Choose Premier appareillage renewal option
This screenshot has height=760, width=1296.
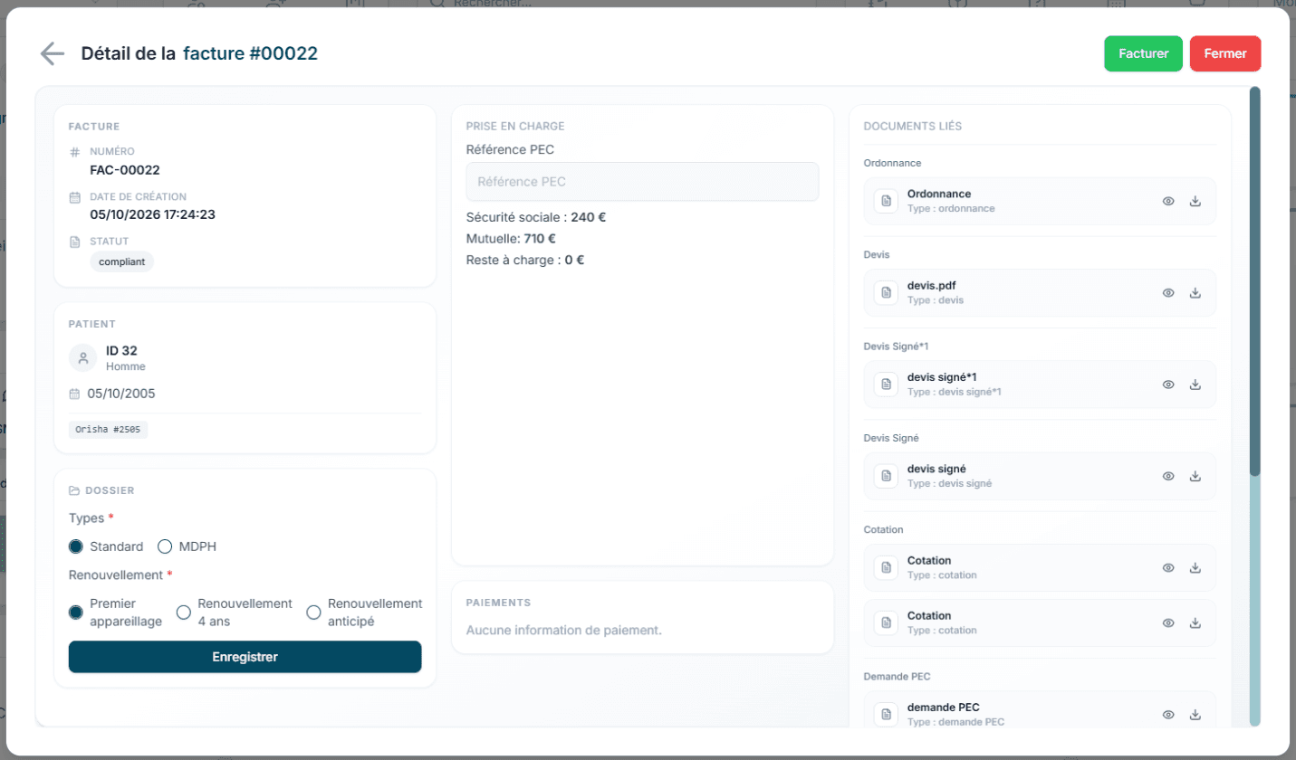tap(76, 613)
